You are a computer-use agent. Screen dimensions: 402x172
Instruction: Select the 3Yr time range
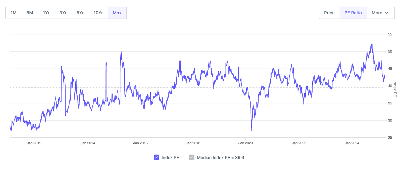[x=63, y=13]
